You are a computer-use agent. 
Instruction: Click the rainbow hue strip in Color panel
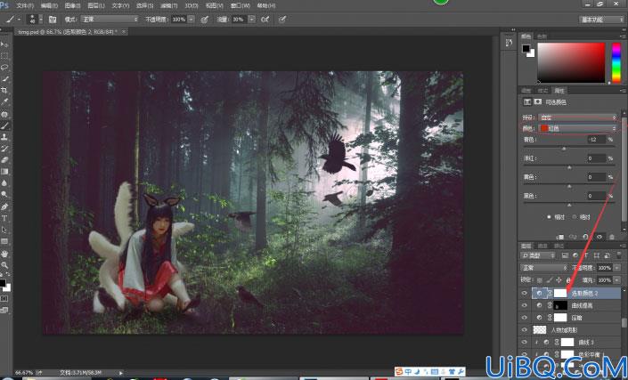tap(616, 63)
